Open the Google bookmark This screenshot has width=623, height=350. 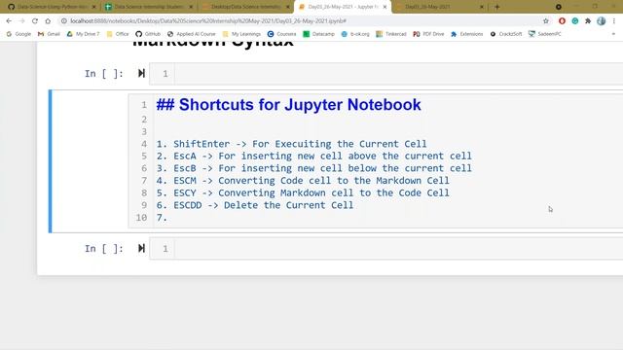[18, 34]
